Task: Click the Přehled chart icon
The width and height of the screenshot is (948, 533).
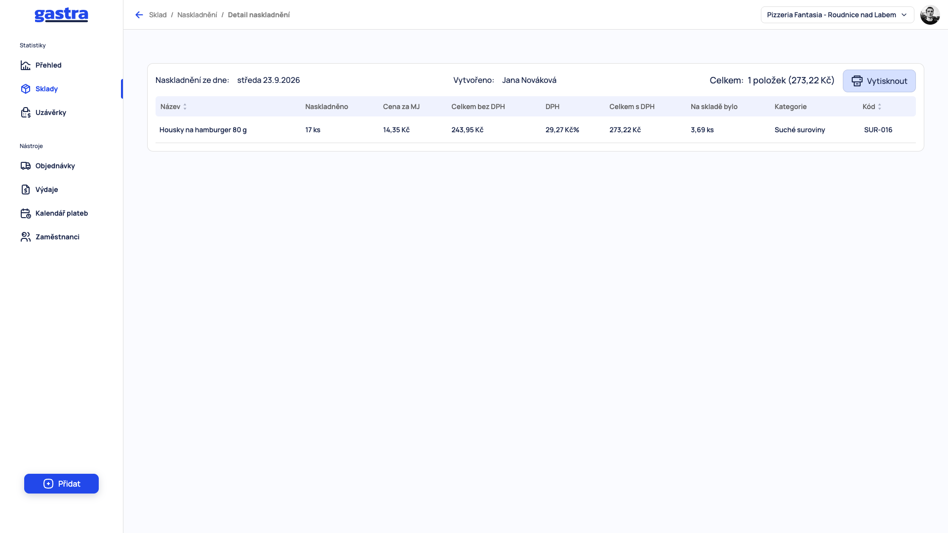Action: [x=26, y=65]
